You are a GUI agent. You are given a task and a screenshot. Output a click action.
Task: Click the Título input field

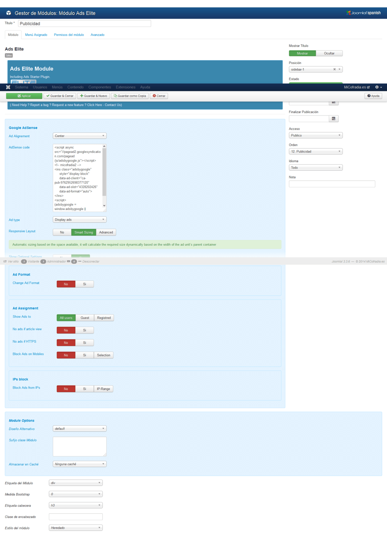(84, 24)
